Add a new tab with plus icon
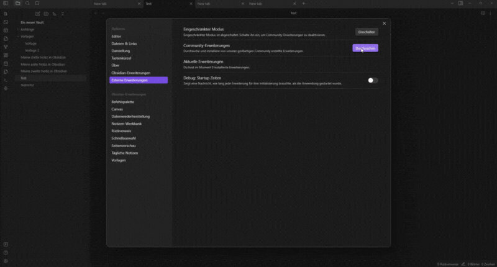The height and width of the screenshot is (267, 497). click(303, 4)
